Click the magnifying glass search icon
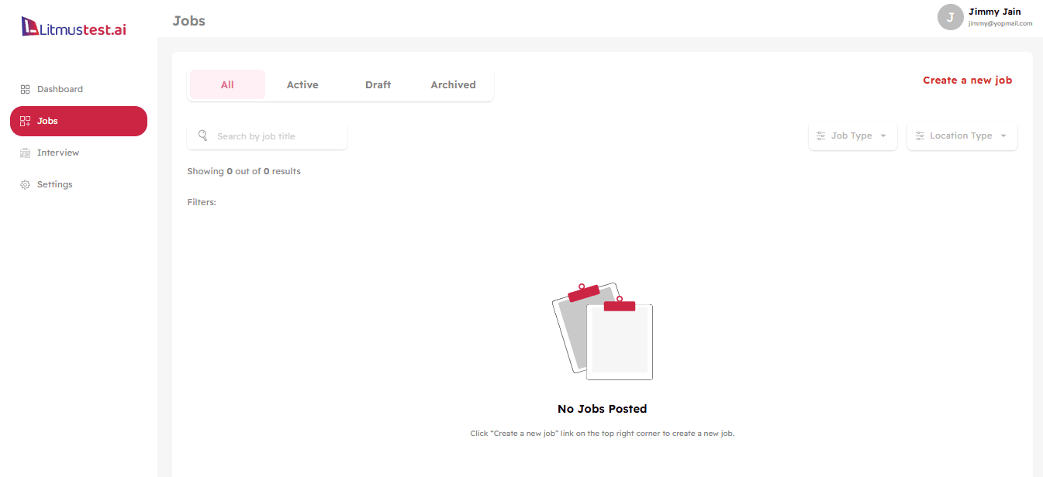 click(x=202, y=136)
